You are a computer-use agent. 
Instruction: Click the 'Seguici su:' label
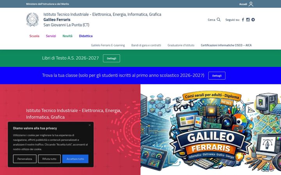pyautogui.click(x=233, y=20)
